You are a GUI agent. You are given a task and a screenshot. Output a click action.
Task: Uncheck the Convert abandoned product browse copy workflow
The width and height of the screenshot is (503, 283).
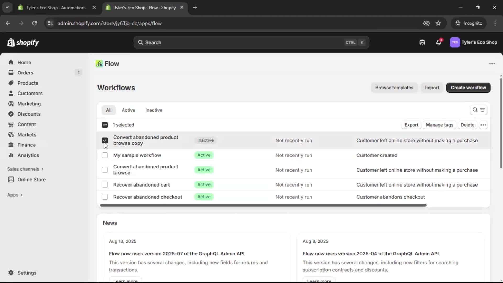pos(105,140)
